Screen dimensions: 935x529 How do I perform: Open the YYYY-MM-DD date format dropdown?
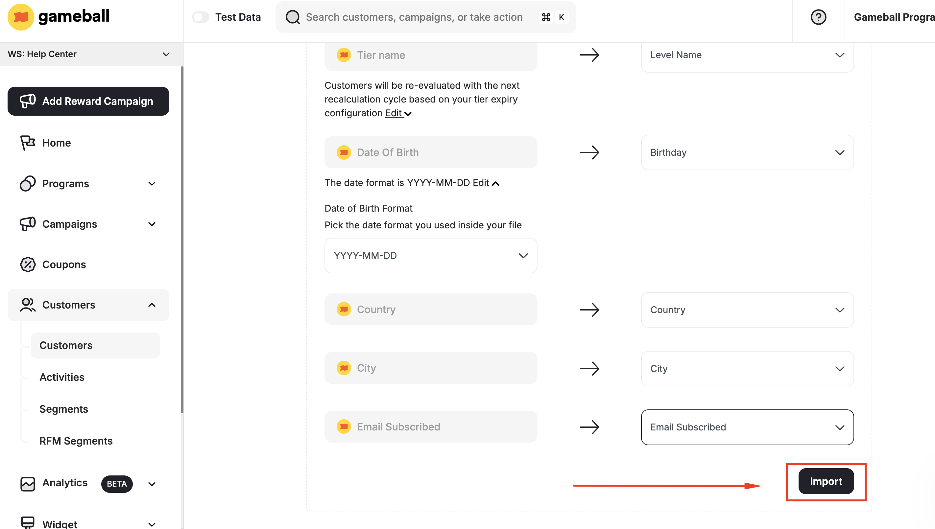430,255
